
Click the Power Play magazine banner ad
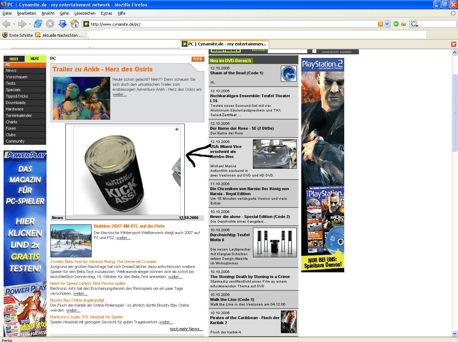[x=25, y=243]
